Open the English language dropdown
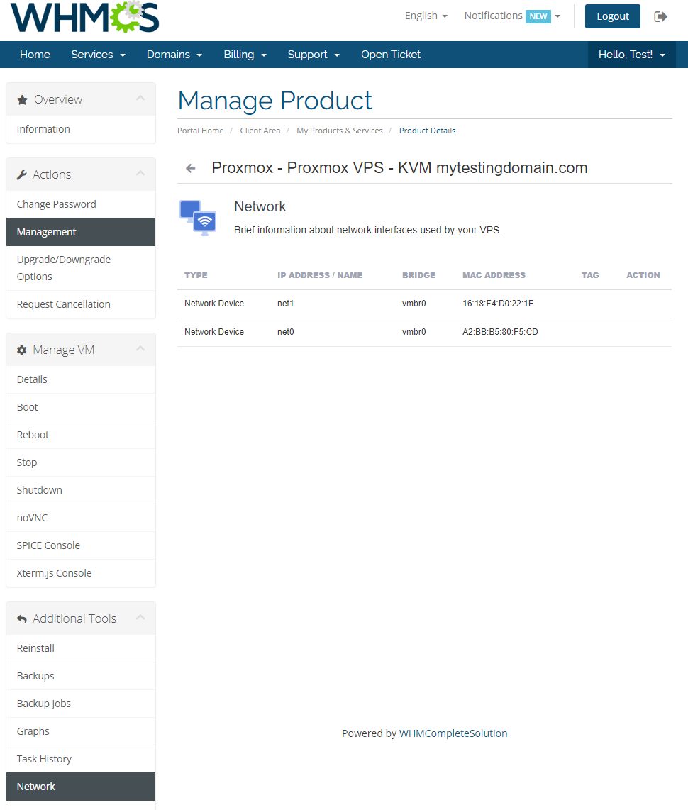 coord(426,16)
